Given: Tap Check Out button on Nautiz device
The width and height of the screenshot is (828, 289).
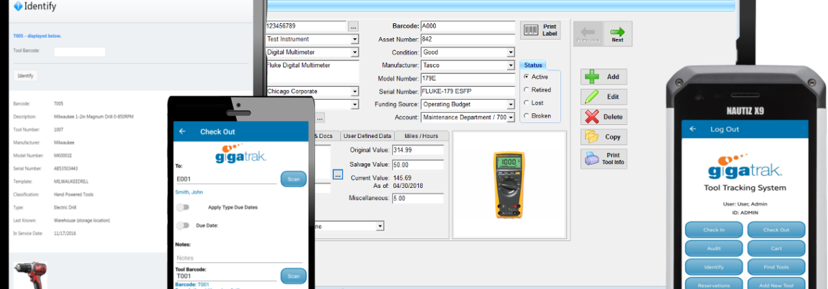Looking at the screenshot, I should (776, 230).
